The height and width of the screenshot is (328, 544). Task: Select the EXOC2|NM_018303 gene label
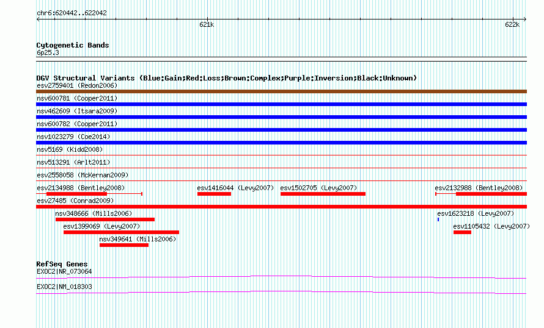64,287
